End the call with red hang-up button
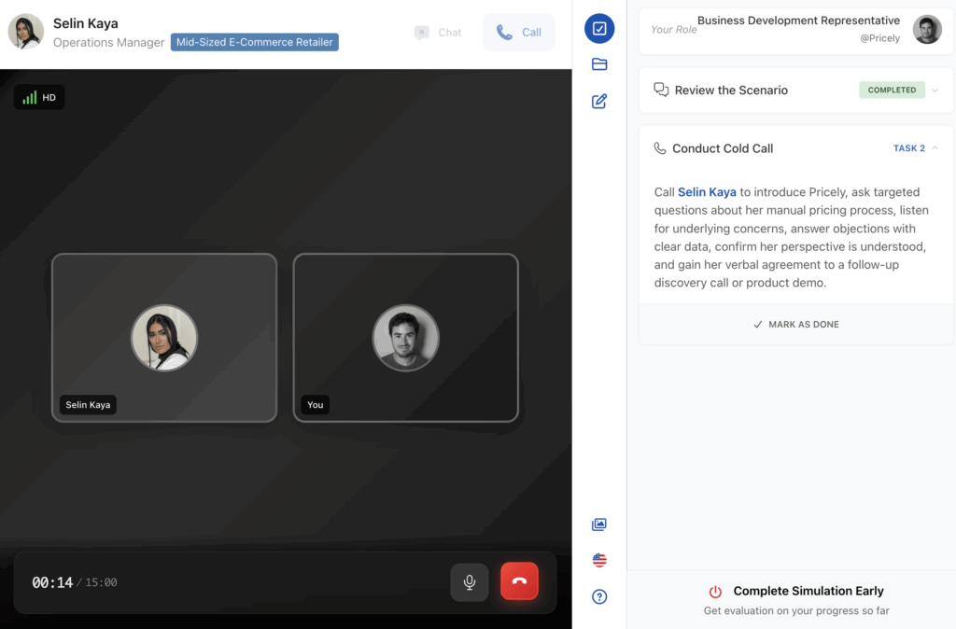The height and width of the screenshot is (629, 956). pyautogui.click(x=519, y=581)
